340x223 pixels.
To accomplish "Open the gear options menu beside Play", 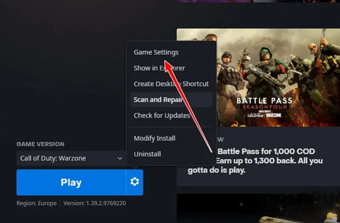I will (135, 182).
